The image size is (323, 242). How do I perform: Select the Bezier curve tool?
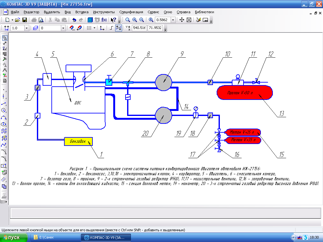[4, 145]
